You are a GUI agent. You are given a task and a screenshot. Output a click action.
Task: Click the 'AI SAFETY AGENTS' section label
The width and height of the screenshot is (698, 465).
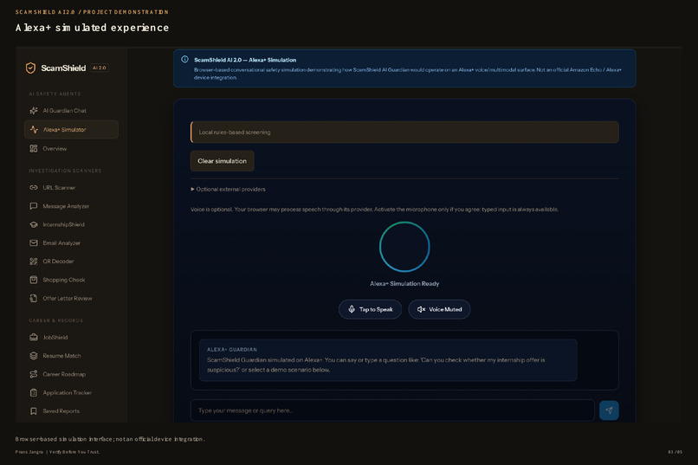click(x=55, y=94)
